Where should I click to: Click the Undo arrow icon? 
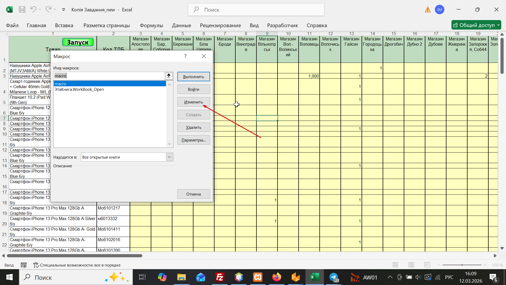click(33, 9)
